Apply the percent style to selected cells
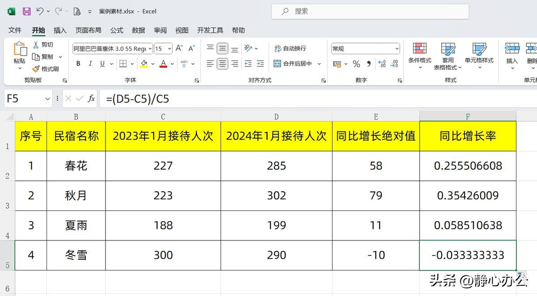The height and width of the screenshot is (296, 537). (x=357, y=64)
